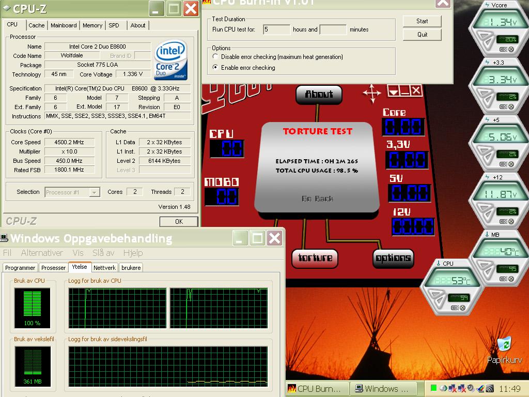The height and width of the screenshot is (397, 529).
Task: Open the MB gadget's settings icon
Action: tap(503, 279)
